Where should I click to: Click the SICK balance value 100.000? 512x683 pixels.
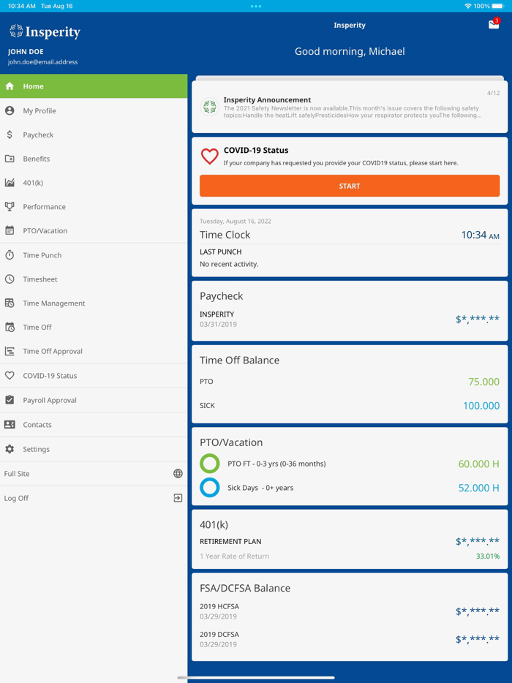pos(481,406)
